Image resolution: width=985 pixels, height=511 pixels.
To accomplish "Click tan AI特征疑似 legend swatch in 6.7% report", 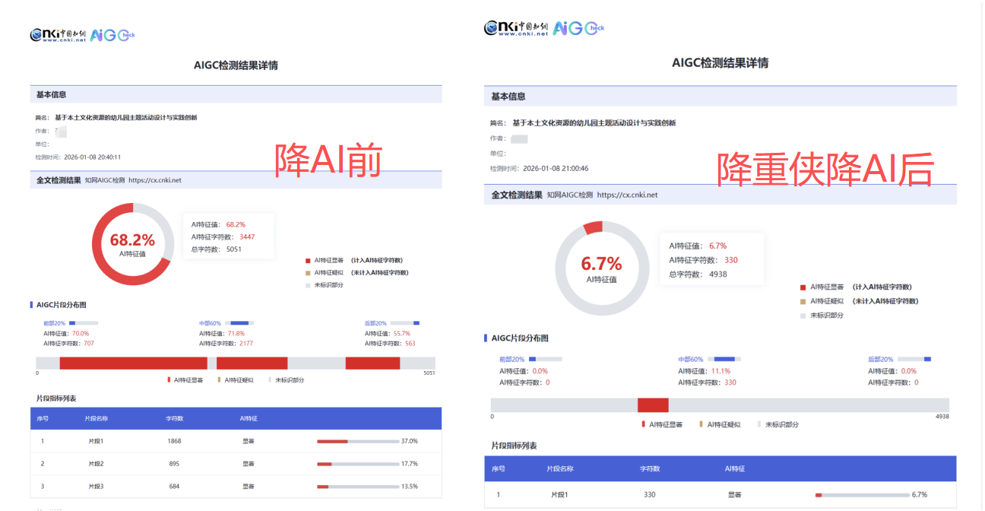I will click(803, 301).
